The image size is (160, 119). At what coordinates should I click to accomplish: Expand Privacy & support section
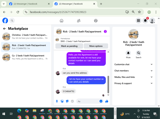(x=133, y=83)
